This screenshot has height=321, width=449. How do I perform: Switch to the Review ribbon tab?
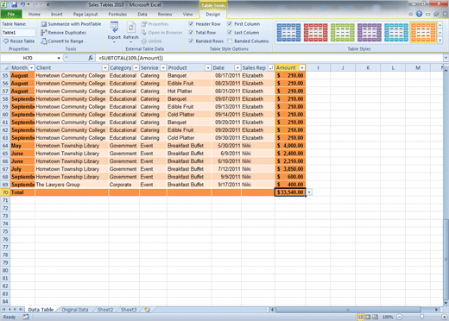click(x=165, y=14)
